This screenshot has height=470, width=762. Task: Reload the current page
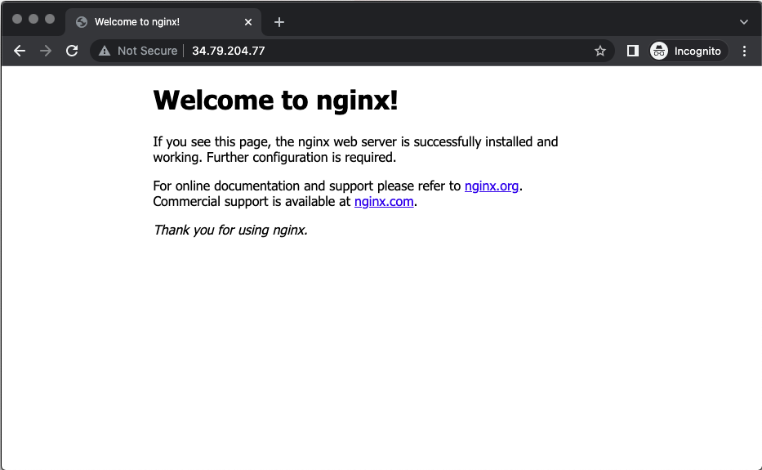(72, 51)
